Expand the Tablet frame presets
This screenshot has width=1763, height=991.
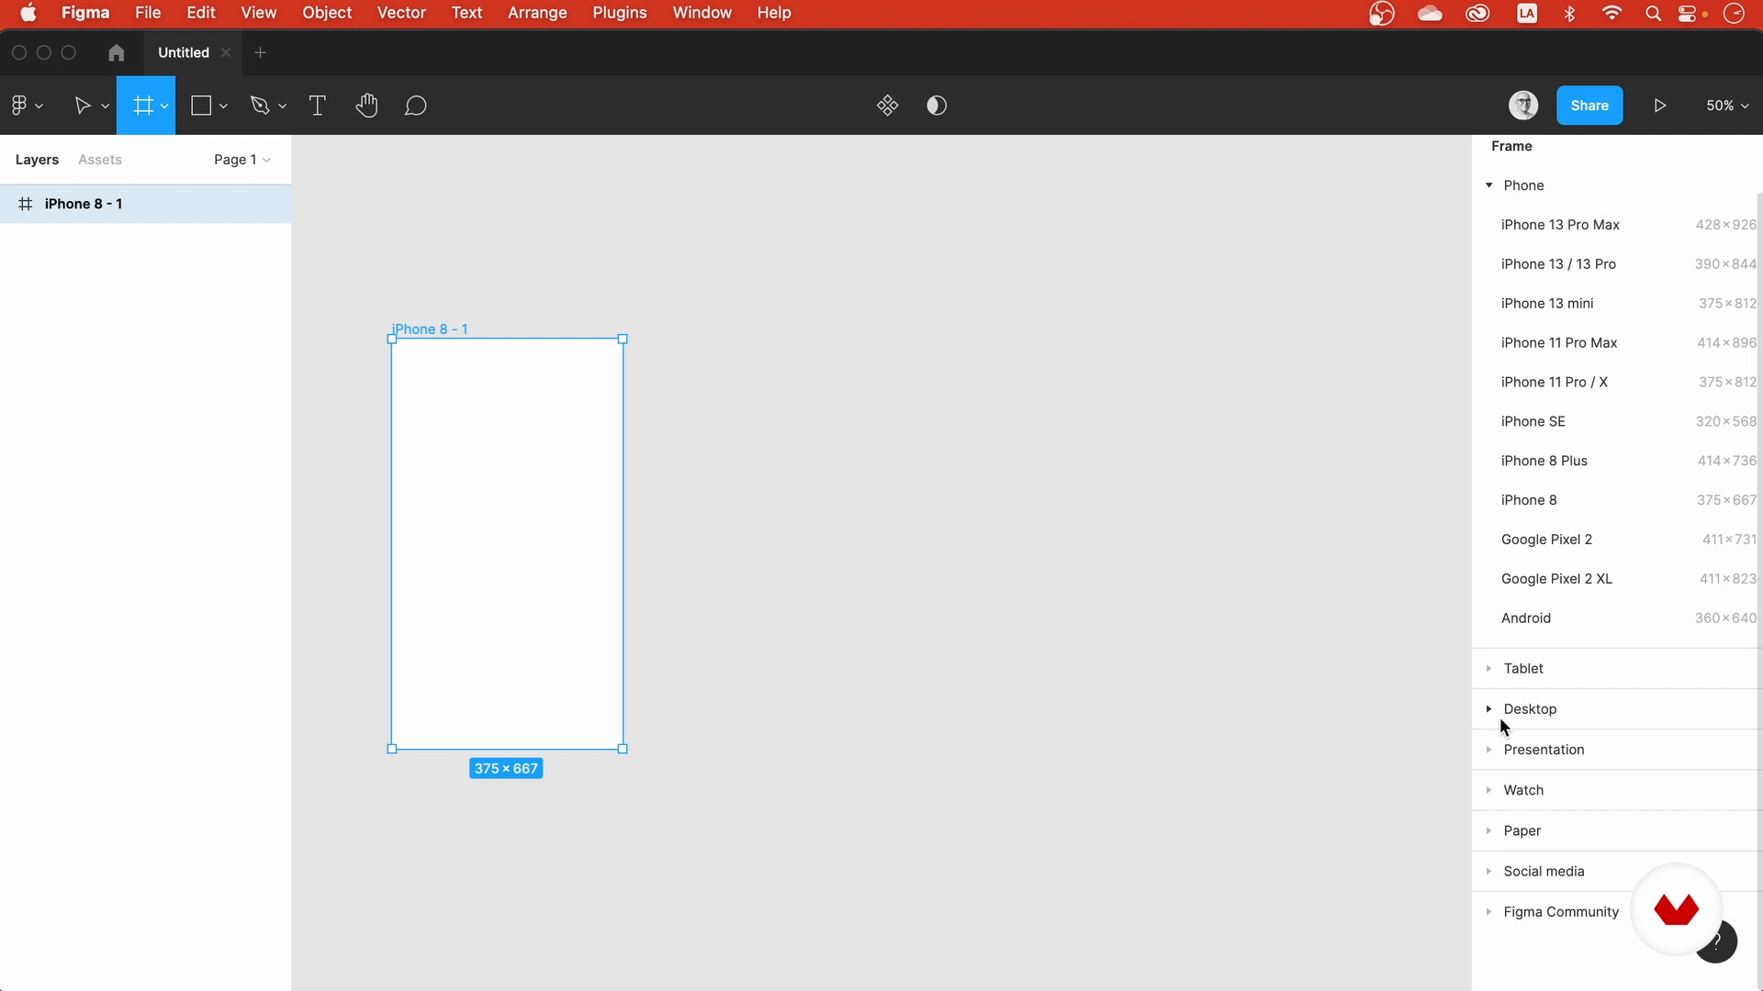point(1488,668)
